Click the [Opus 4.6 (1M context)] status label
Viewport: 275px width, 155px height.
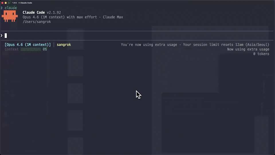[x=28, y=45]
